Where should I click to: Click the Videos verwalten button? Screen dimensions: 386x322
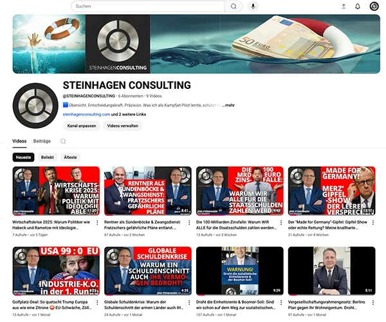tap(123, 126)
